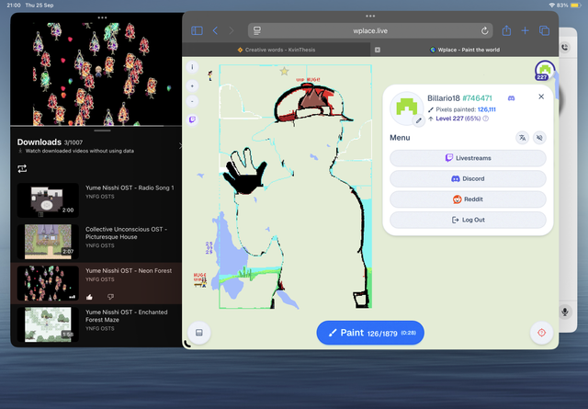Toggle the Safari sidebar
The height and width of the screenshot is (409, 588).
197,30
